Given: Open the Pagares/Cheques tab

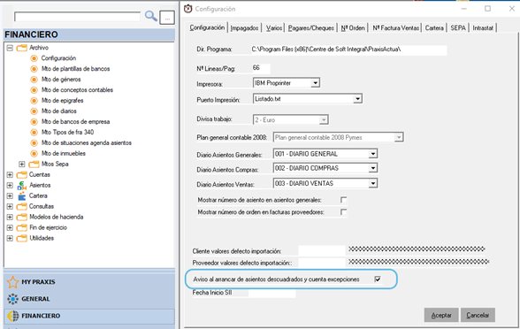Looking at the screenshot, I should pos(310,28).
